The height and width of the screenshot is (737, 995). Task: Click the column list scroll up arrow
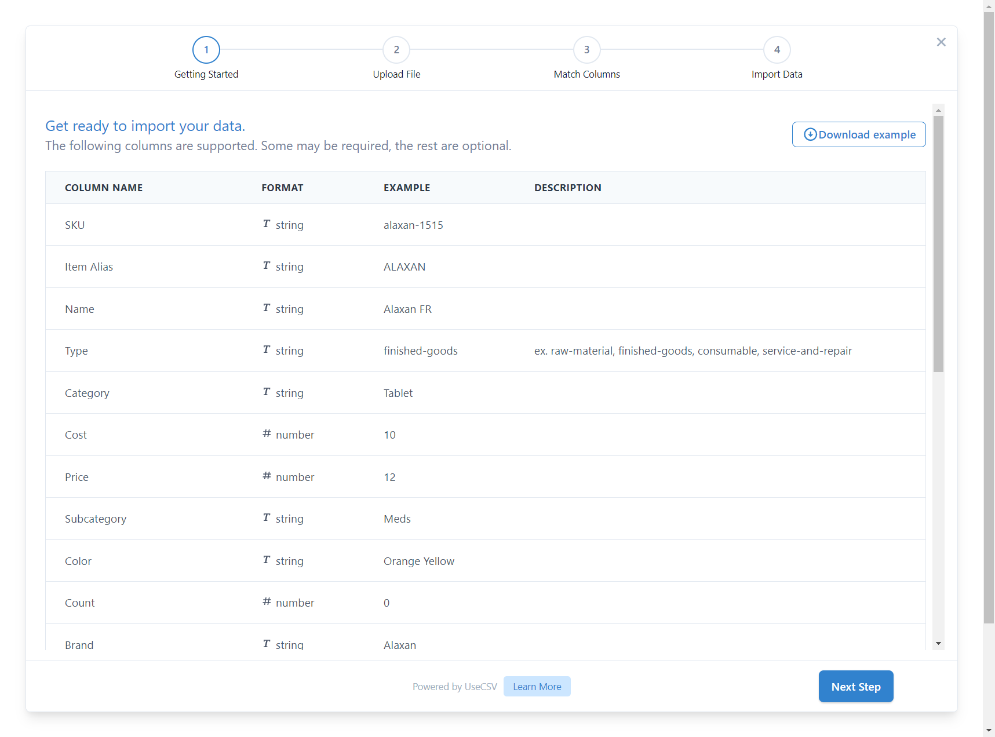pos(938,110)
